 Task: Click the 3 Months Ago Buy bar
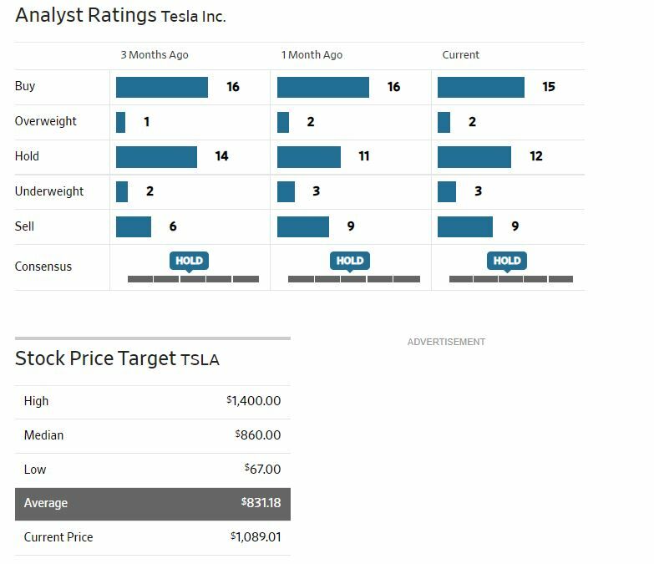pyautogui.click(x=162, y=87)
